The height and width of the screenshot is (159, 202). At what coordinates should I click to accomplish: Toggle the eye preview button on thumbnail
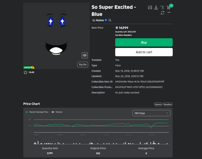pos(85,55)
